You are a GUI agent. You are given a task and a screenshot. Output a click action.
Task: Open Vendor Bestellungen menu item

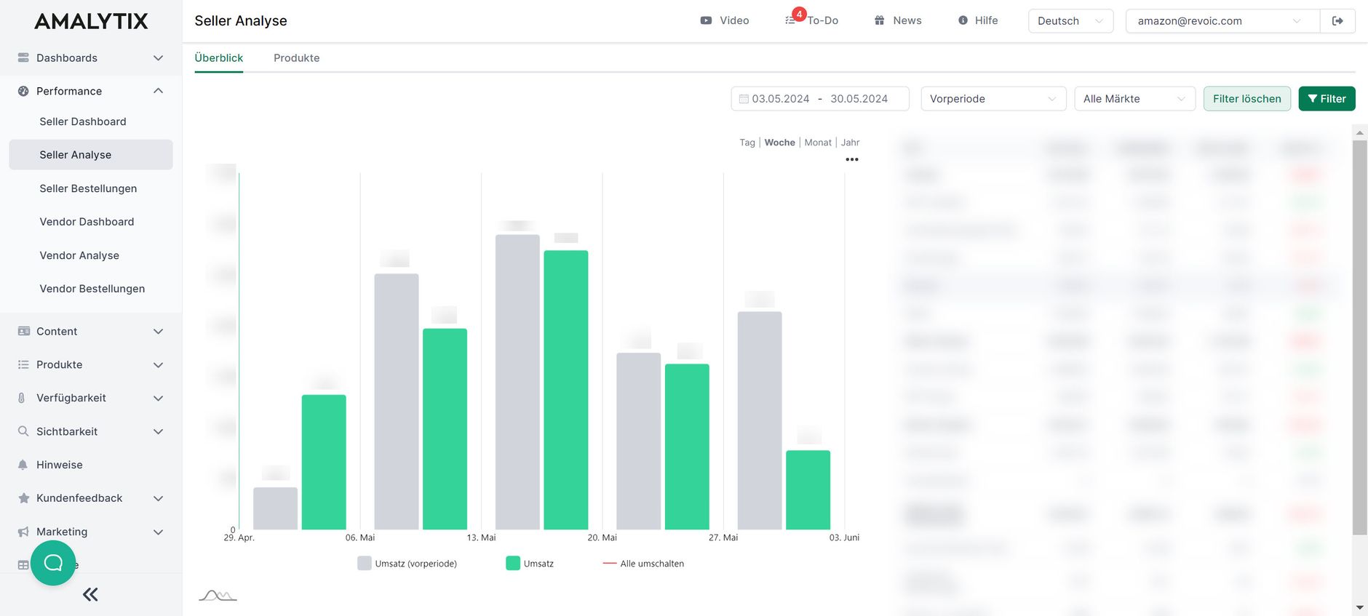point(91,289)
